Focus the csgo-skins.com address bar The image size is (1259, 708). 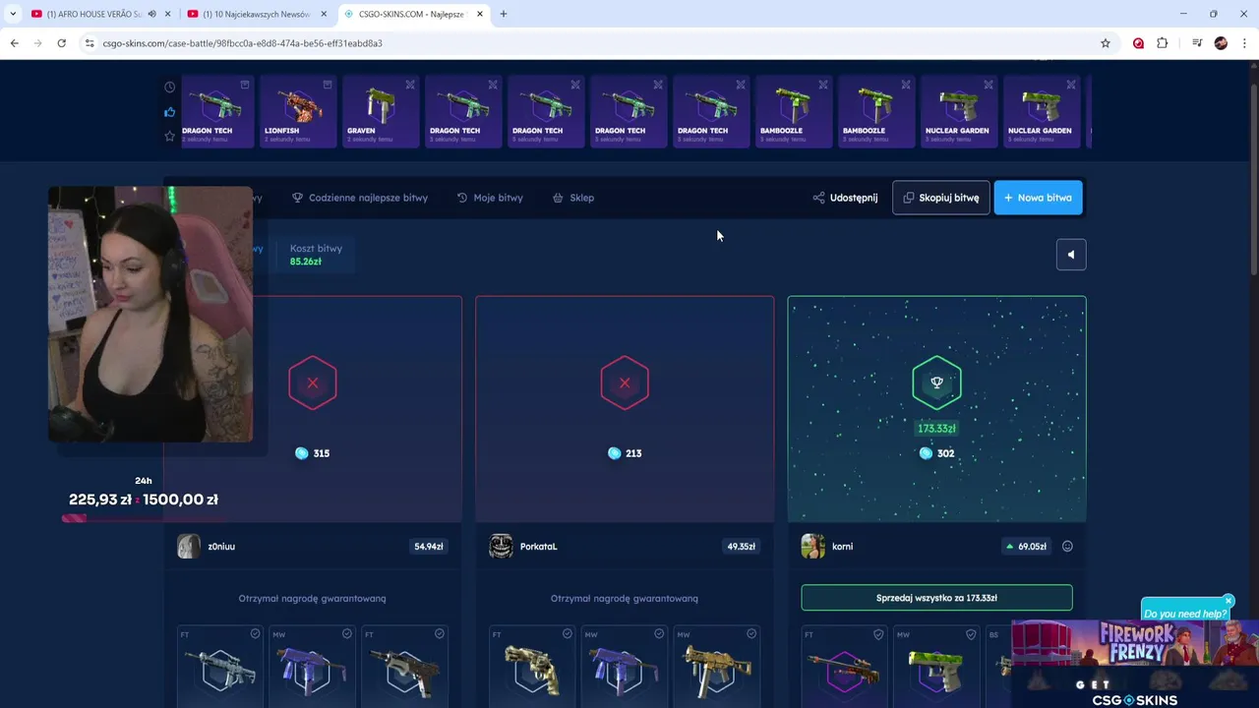(598, 43)
